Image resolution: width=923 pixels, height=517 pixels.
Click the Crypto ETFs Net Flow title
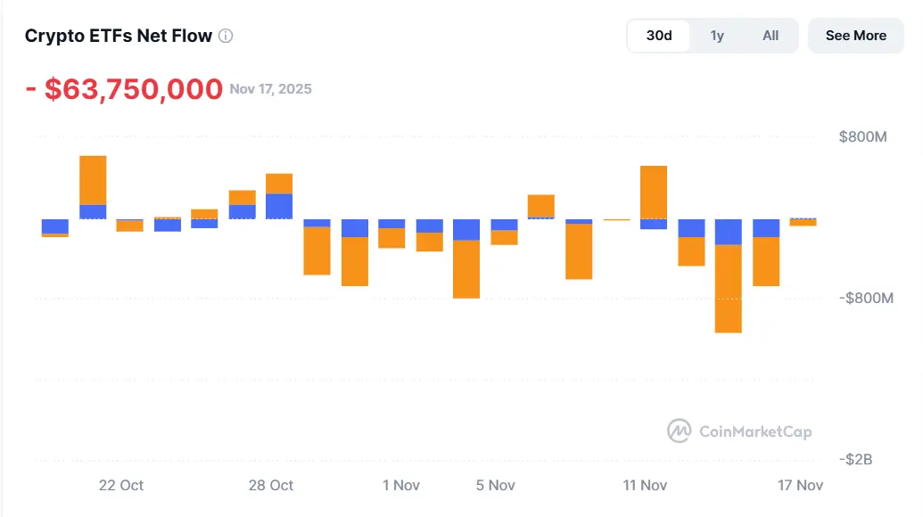(118, 36)
